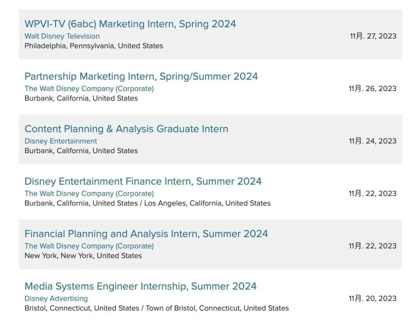This screenshot has height=323, width=409.
Task: Click the 11月. 20, 2023 posting date
Action: pyautogui.click(x=372, y=298)
